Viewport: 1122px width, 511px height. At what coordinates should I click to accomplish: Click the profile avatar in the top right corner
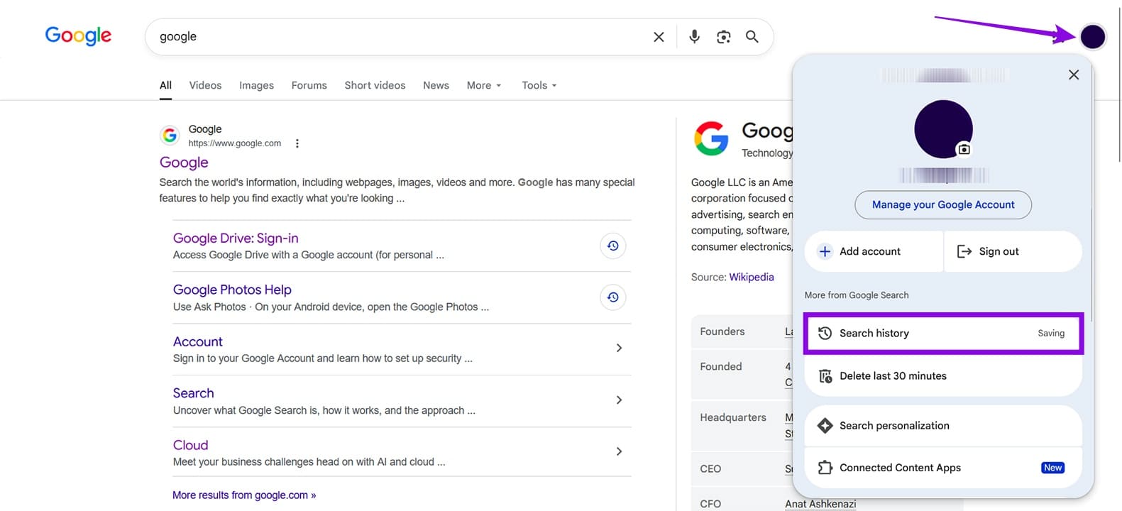click(1093, 36)
